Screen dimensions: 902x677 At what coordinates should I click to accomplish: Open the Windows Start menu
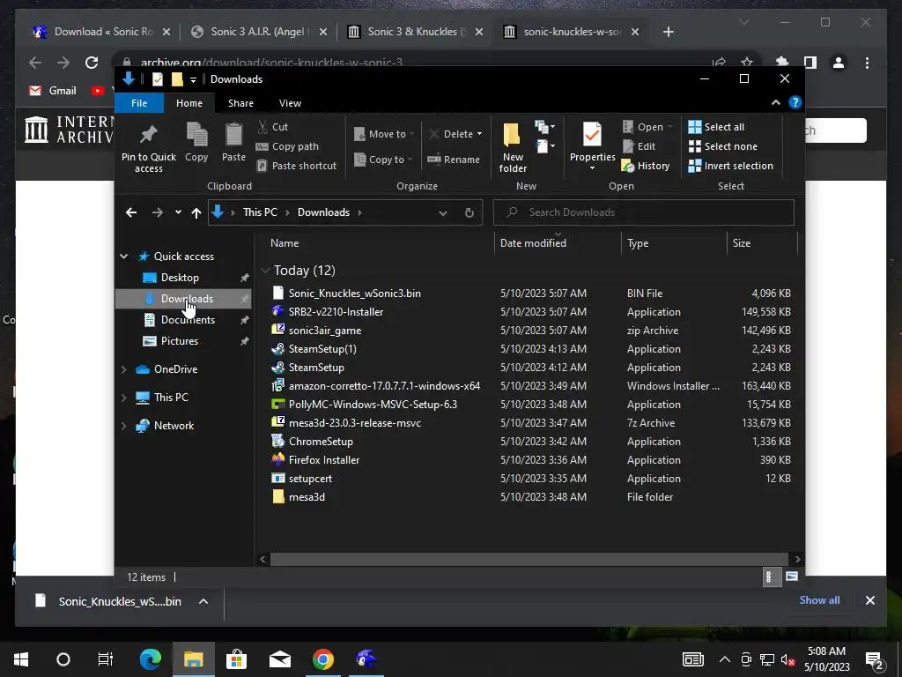coord(21,659)
